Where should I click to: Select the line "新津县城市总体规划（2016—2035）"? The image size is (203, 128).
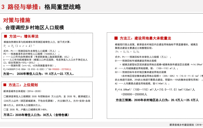[22, 91]
